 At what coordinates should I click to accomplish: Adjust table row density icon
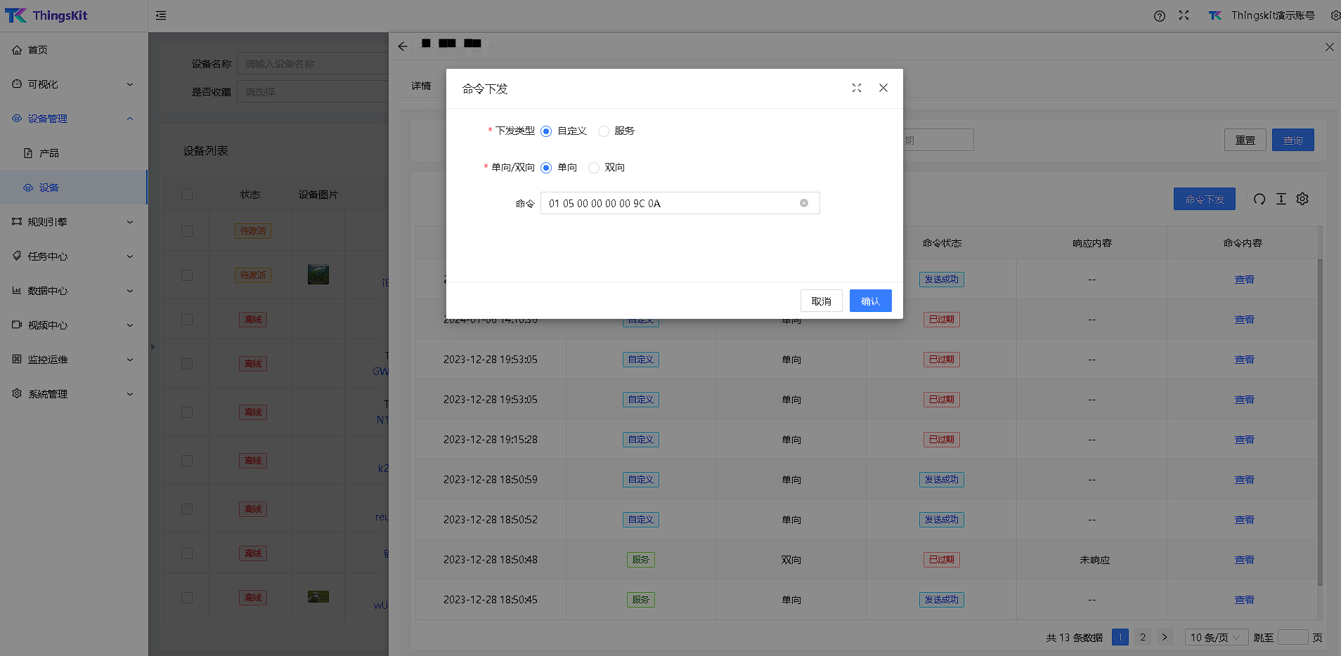coord(1281,199)
